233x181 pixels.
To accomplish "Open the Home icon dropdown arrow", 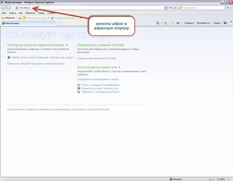I will pos(161,23).
